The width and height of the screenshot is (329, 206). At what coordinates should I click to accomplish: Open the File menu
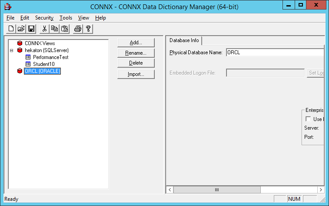(10, 18)
